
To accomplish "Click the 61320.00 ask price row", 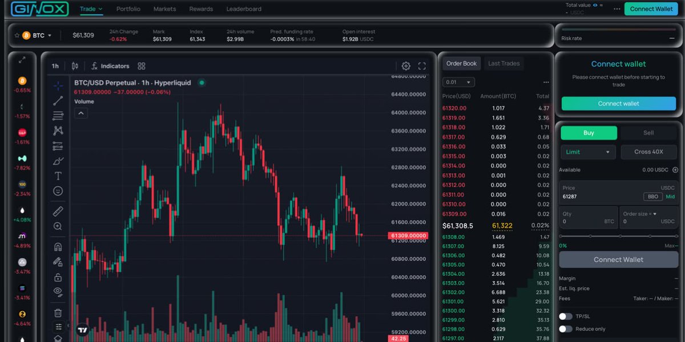I will click(x=496, y=108).
